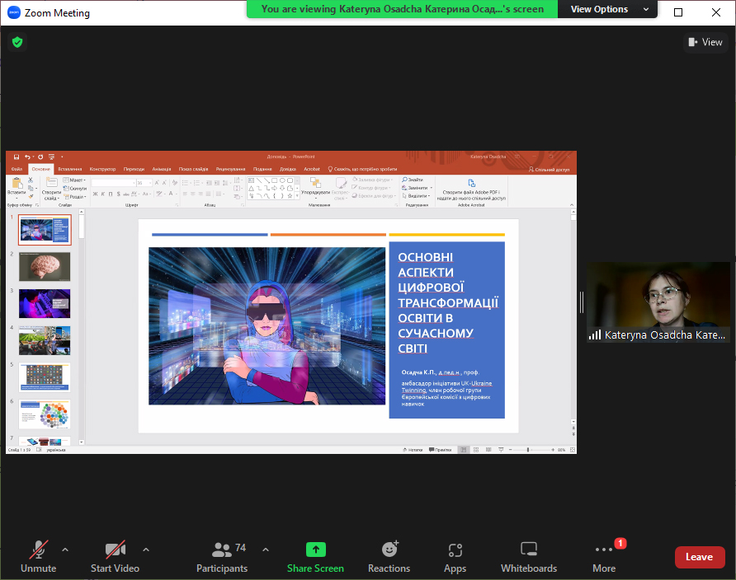Open the Zoom Apps icon
Viewport: 736px width, 580px height.
tap(455, 550)
